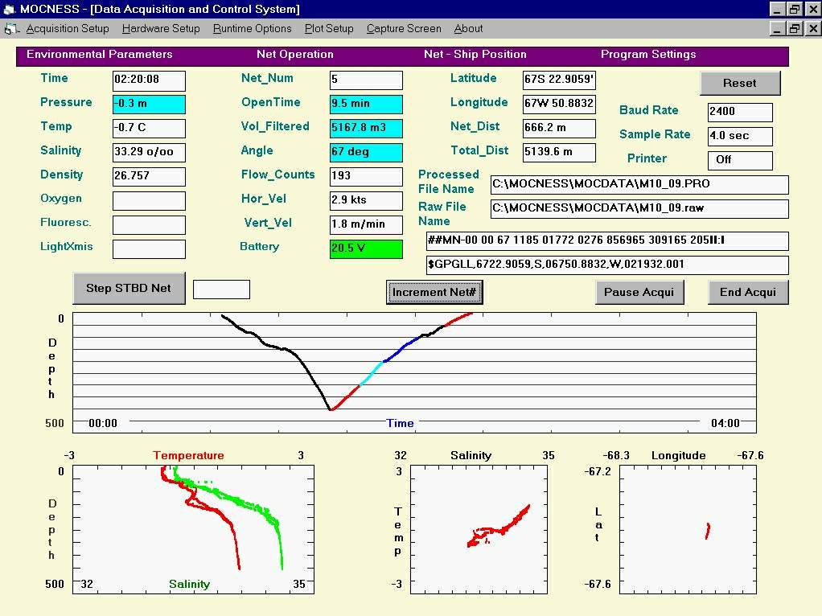Click the empty Oxygen field
This screenshot has height=616, width=822.
[149, 201]
